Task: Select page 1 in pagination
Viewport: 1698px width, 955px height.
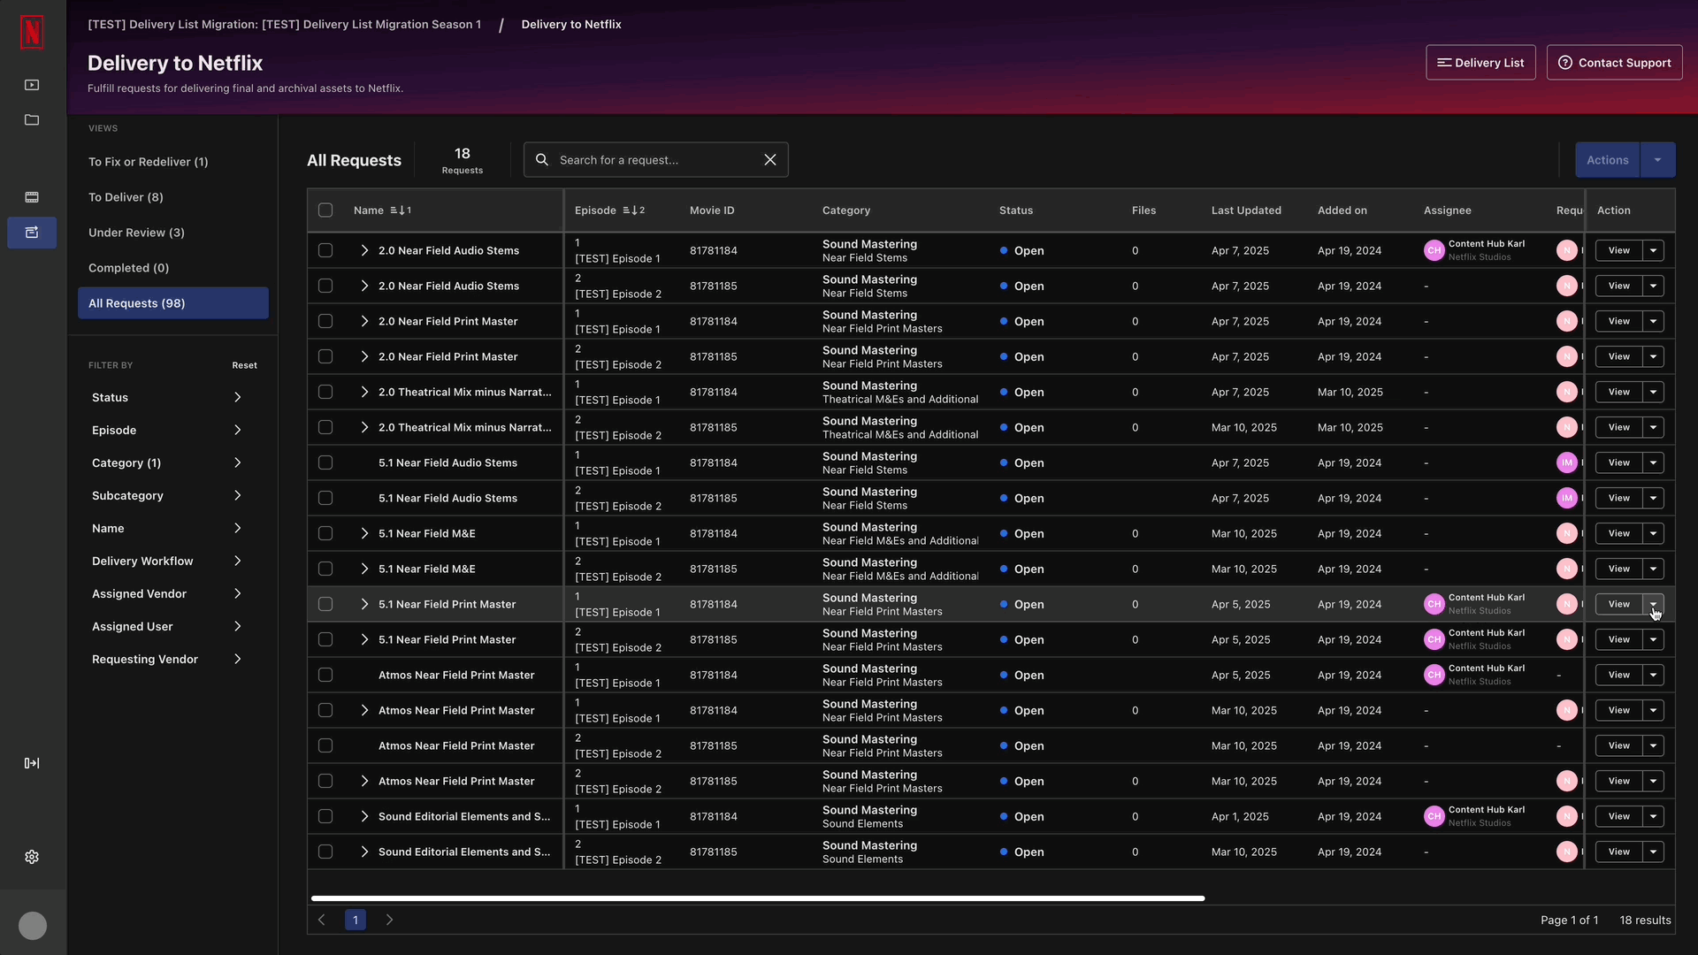Action: tap(356, 920)
